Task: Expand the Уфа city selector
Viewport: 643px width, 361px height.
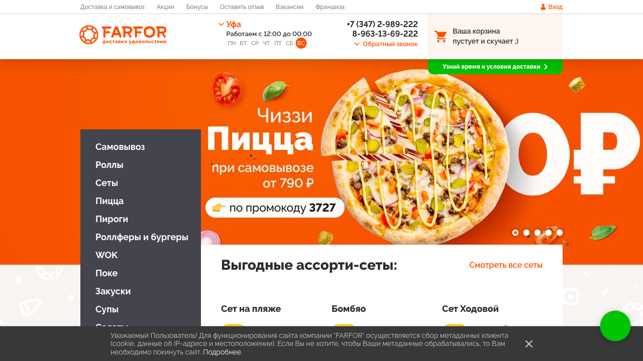Action: tap(230, 24)
